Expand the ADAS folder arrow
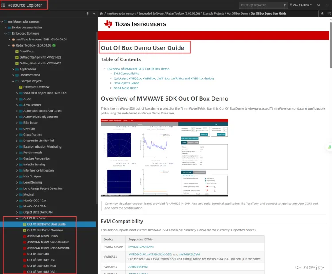The image size is (332, 274). (x=17, y=99)
